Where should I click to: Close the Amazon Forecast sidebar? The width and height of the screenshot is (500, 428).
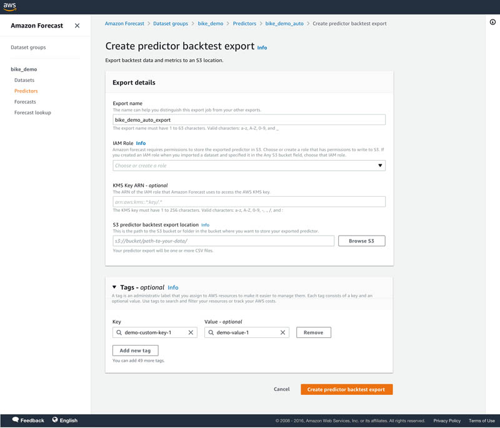[x=77, y=26]
